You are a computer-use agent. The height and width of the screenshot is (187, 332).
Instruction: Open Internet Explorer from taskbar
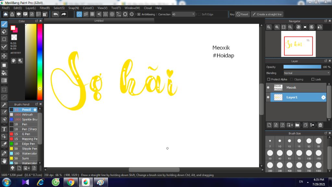(x=40, y=182)
